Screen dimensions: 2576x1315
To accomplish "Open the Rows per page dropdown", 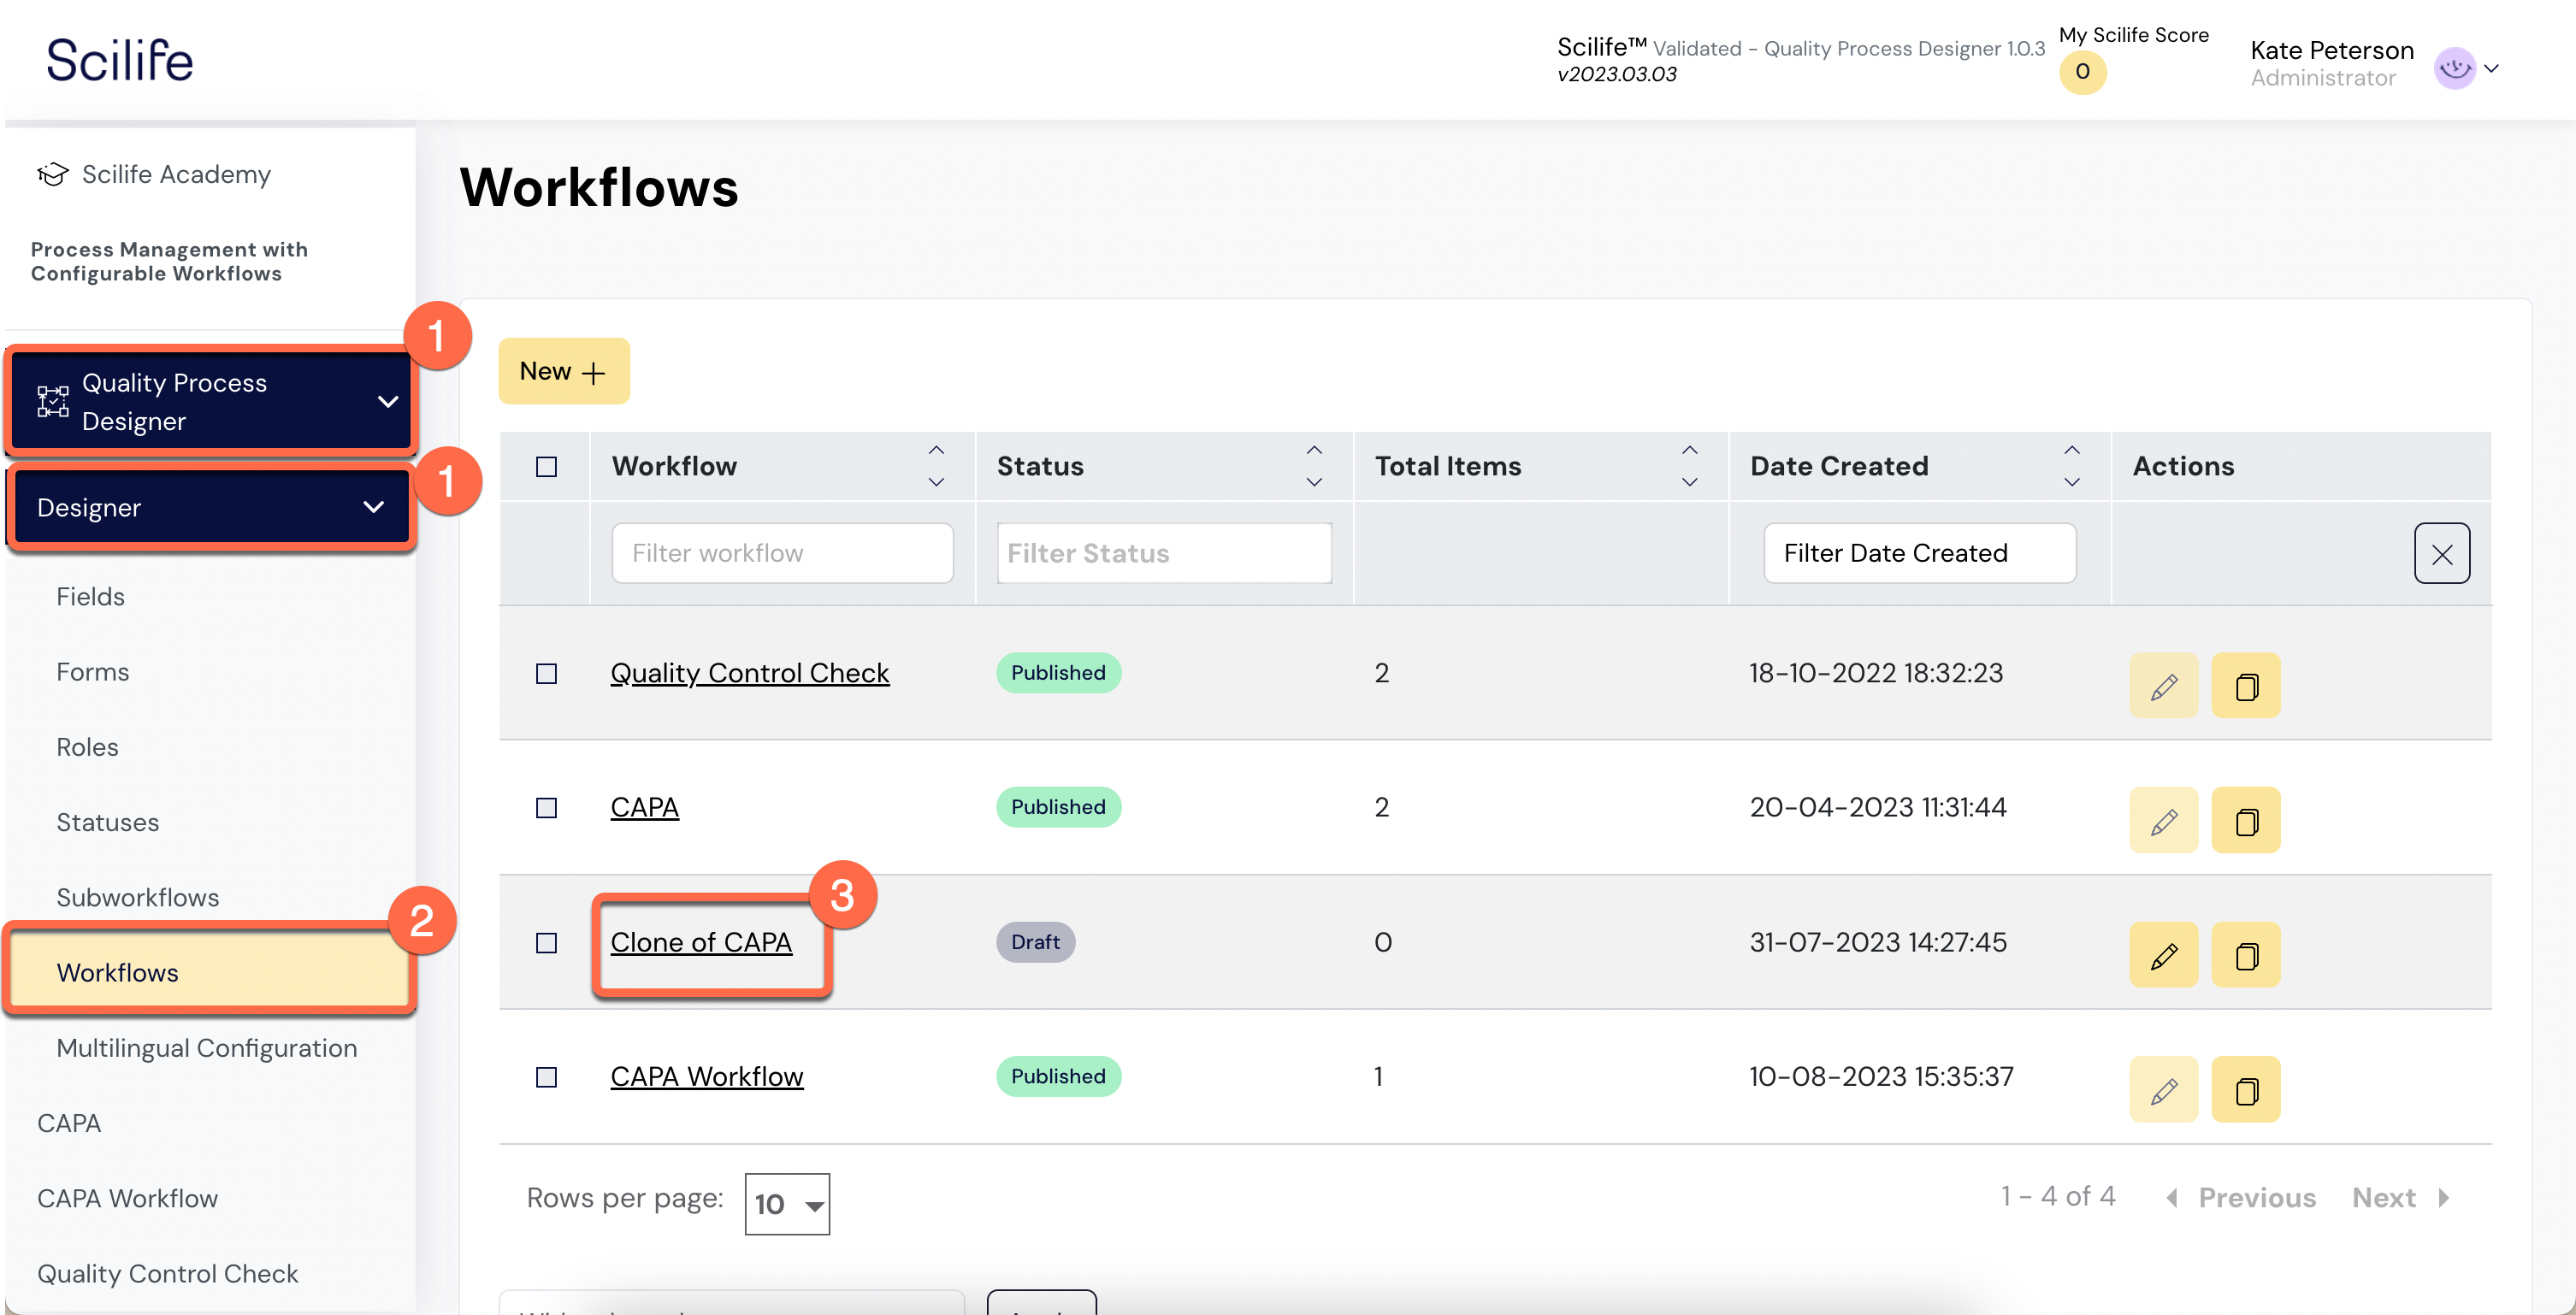I will tap(787, 1204).
